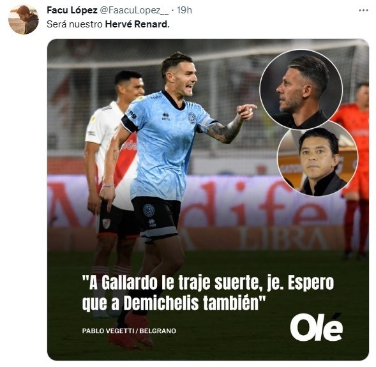Image resolution: width=376 pixels, height=367 pixels.
Task: Open the Facu López display name link
Action: click(x=72, y=10)
